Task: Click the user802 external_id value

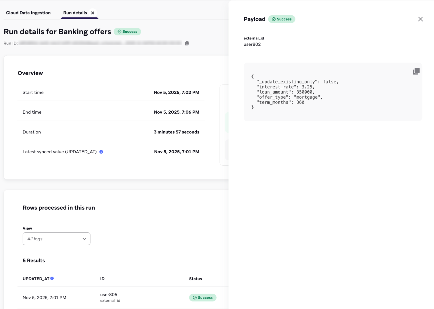Action: click(252, 44)
